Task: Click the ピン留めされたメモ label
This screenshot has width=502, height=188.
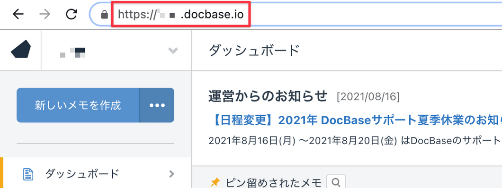Action: [273, 183]
